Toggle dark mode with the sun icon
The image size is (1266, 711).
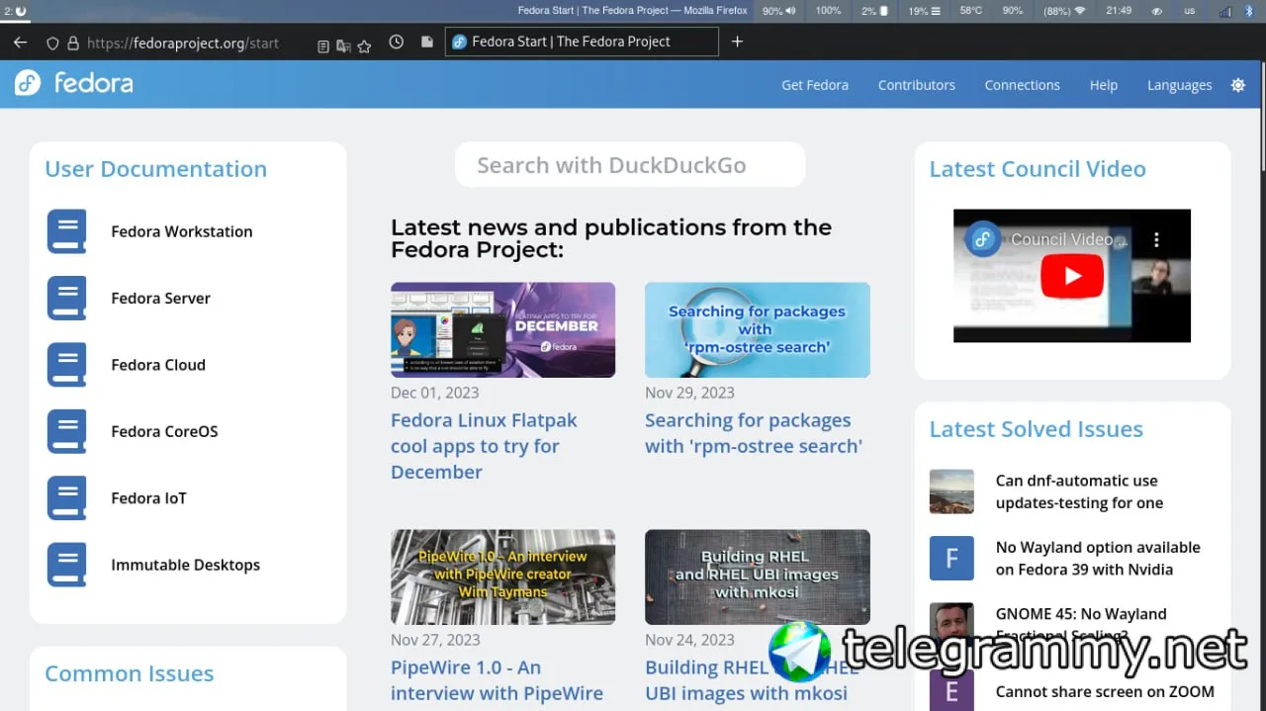click(1238, 85)
